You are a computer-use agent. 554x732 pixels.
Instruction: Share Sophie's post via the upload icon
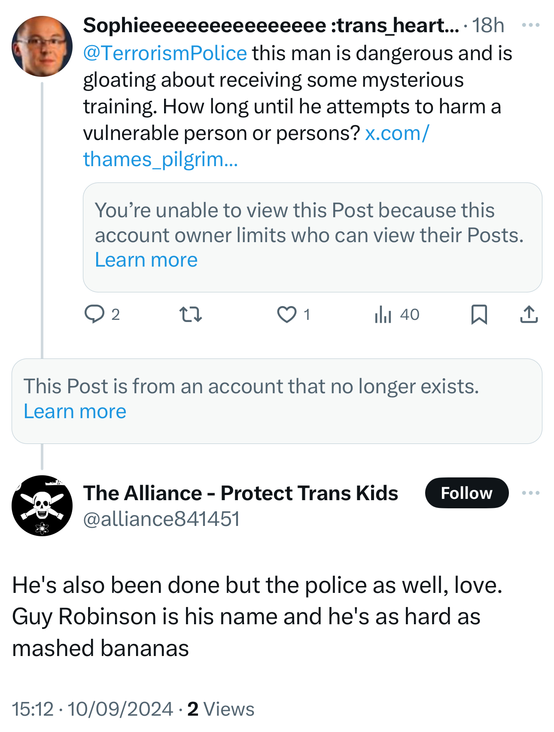(x=529, y=314)
